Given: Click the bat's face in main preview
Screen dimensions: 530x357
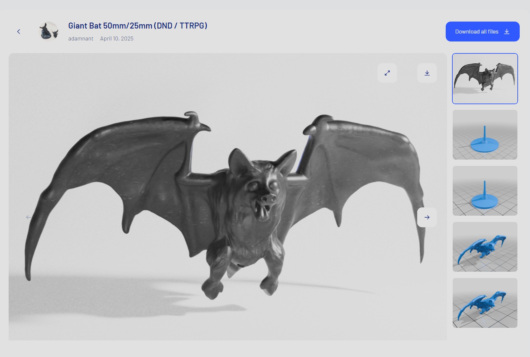Looking at the screenshot, I should tap(262, 192).
